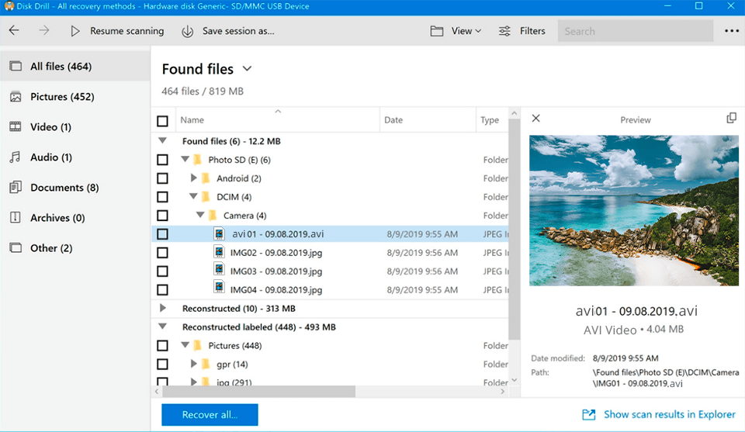745x432 pixels.
Task: Click the Filters sliders icon
Action: tap(504, 31)
